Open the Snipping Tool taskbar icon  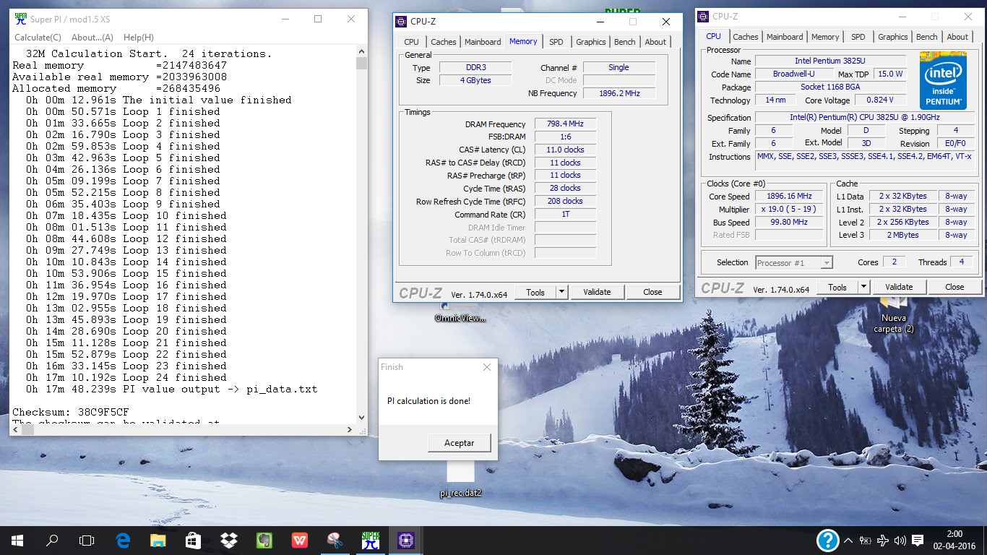pyautogui.click(x=335, y=540)
